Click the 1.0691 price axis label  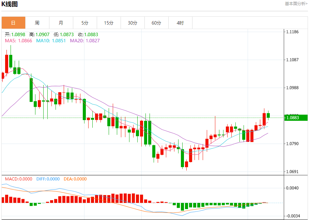[x=292, y=172]
